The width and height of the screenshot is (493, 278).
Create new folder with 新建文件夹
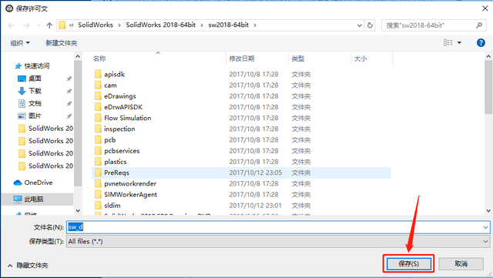coord(62,43)
